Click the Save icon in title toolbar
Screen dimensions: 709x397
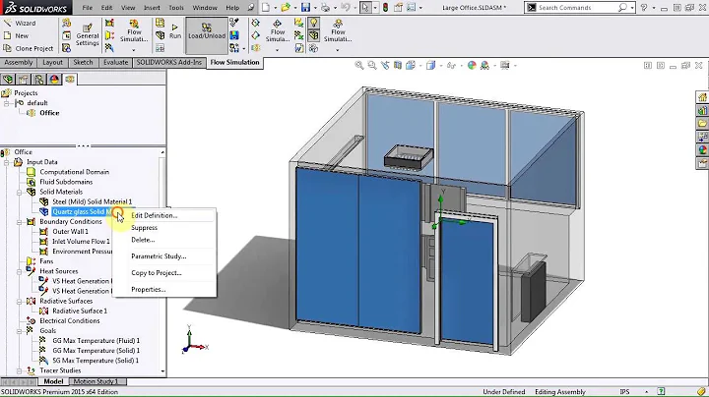(305, 7)
